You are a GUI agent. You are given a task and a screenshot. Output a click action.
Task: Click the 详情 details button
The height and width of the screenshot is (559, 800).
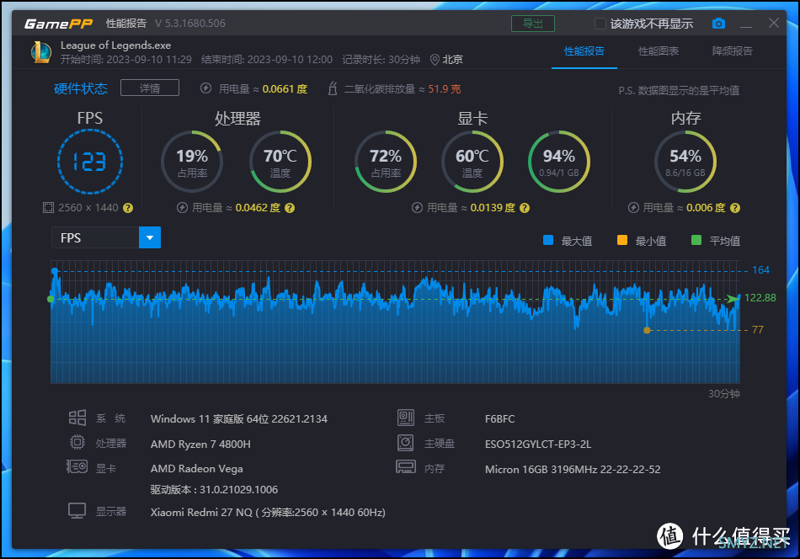click(x=150, y=88)
